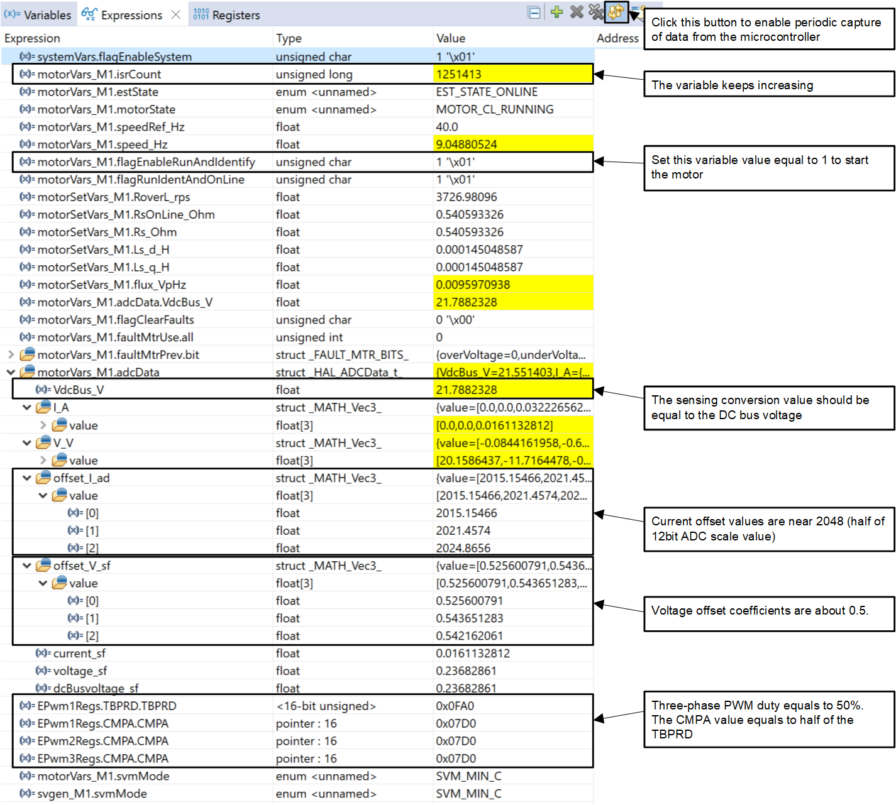896x805 pixels.
Task: Toggle the Continuous Refresh yellow arrows button
Action: [616, 12]
